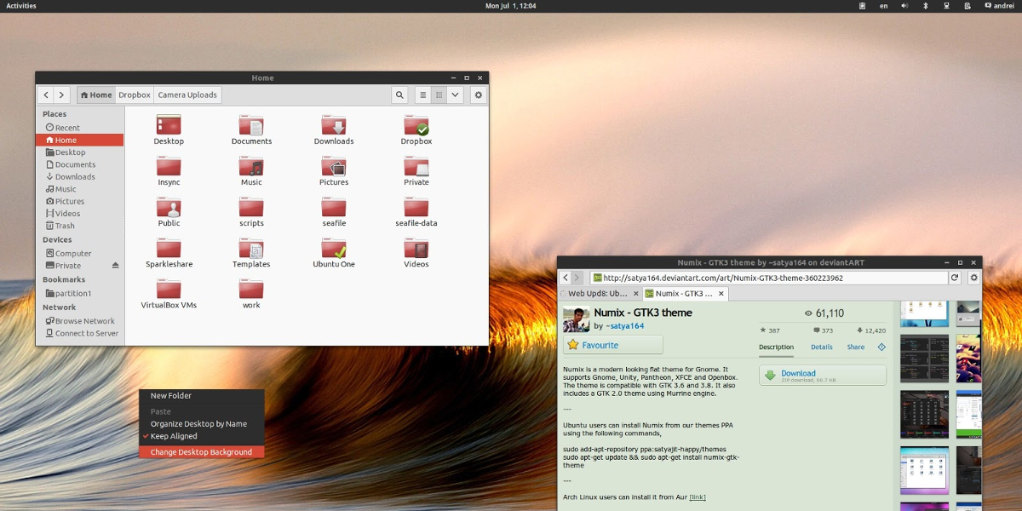Open the clock showing Mon Jul 1, 12:04

click(510, 6)
